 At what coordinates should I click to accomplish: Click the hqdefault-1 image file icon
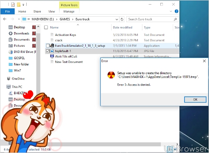(52, 51)
